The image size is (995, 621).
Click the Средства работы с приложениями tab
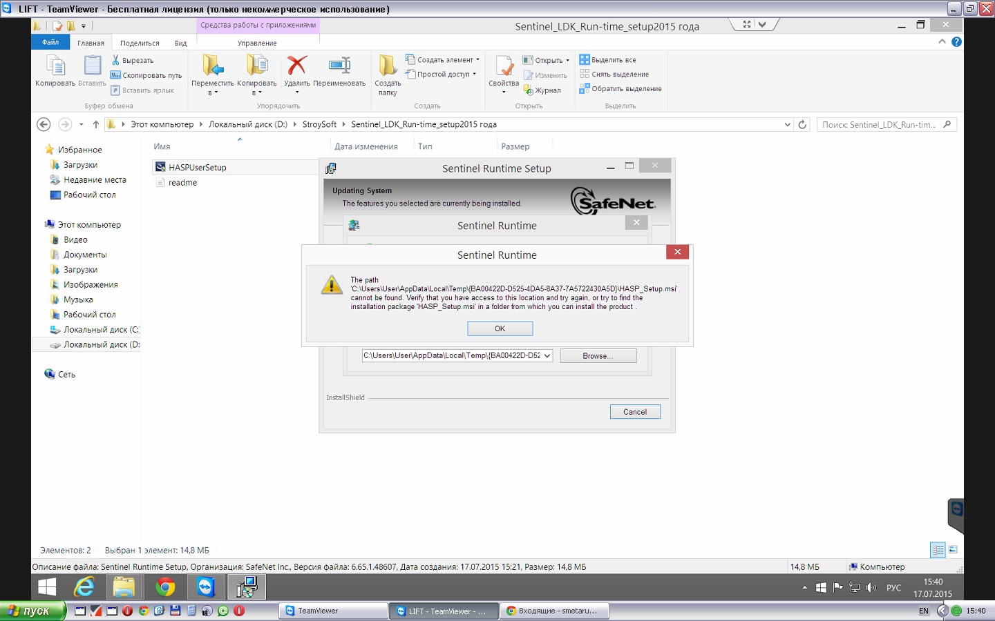click(258, 26)
